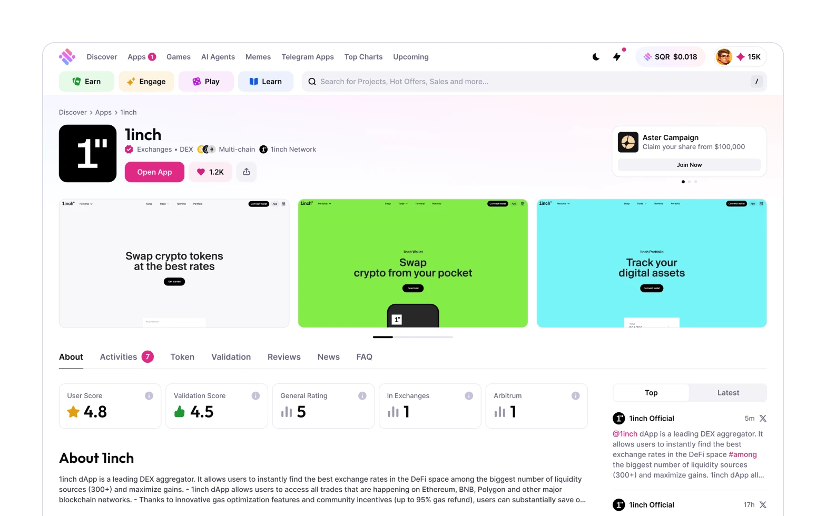Click the verified badge next to Exchanges
This screenshot has width=826, height=516.
(x=129, y=150)
